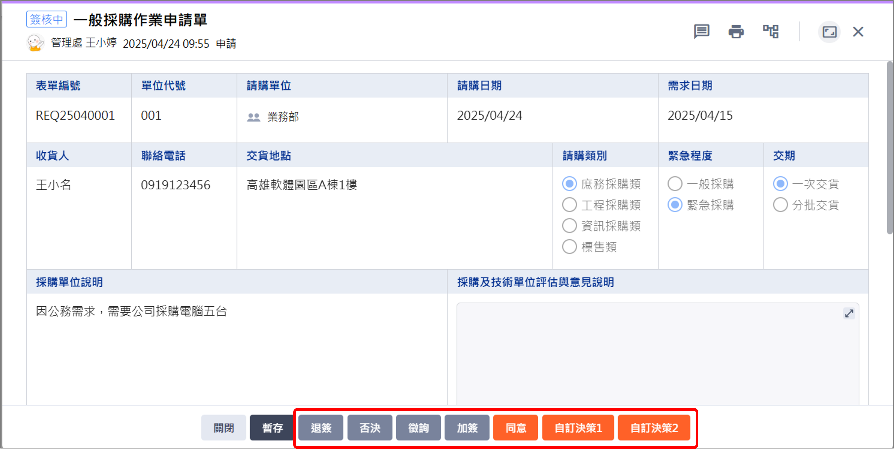Choose 緊急採購 urgency option
This screenshot has height=449, width=894.
coord(675,205)
